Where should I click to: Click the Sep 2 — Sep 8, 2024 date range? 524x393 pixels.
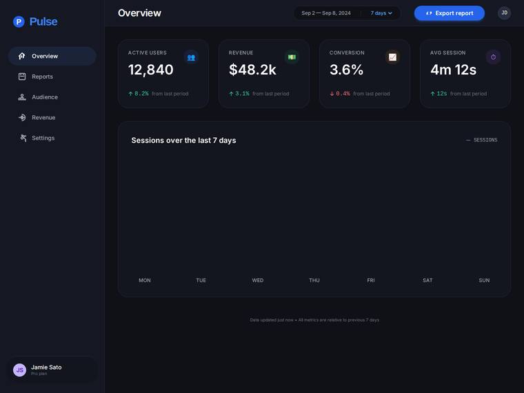tap(326, 13)
